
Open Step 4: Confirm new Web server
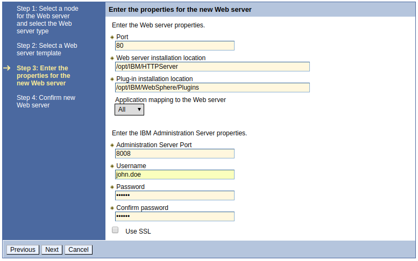(46, 102)
